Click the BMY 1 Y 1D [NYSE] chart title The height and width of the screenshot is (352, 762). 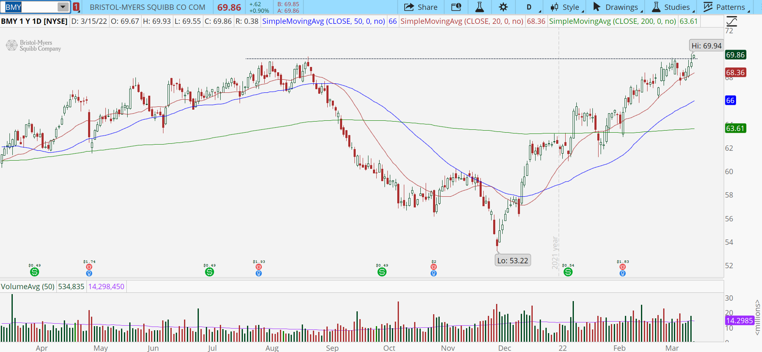[x=34, y=21]
